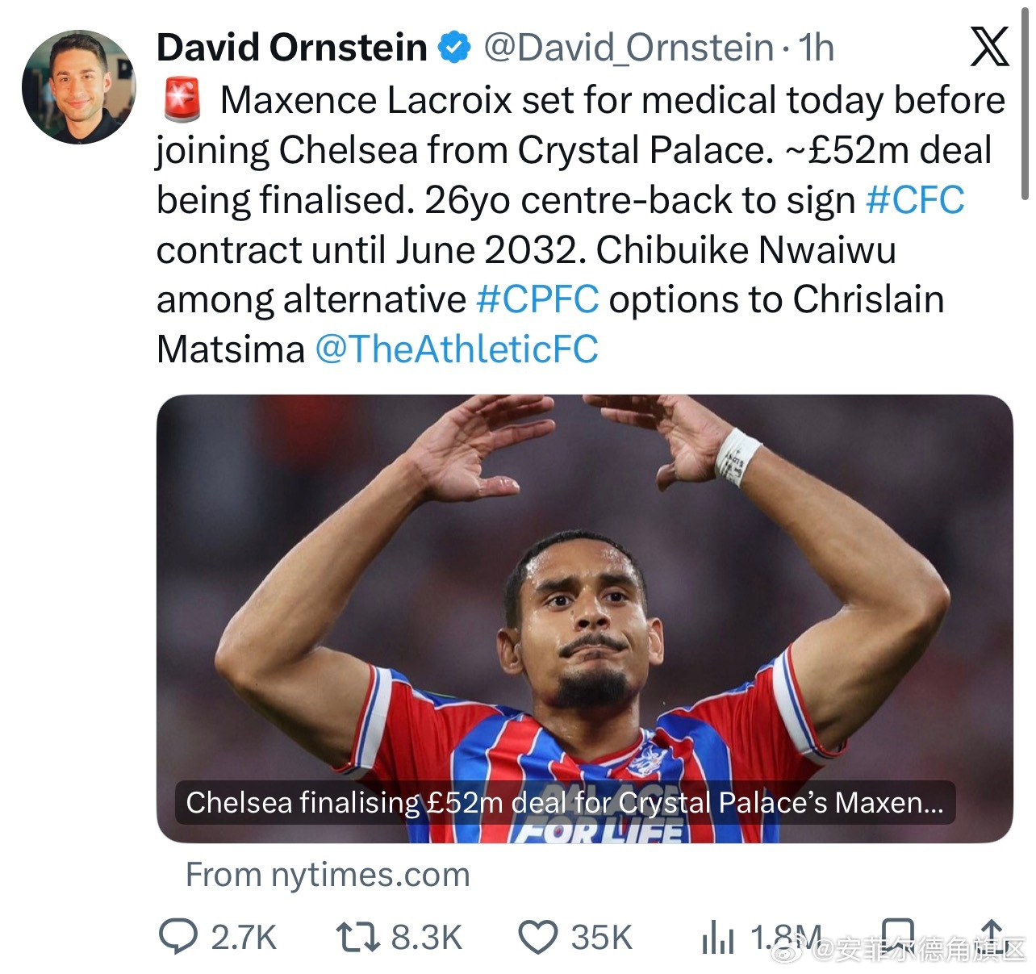
Task: Bookmark this tweet
Action: point(897,936)
